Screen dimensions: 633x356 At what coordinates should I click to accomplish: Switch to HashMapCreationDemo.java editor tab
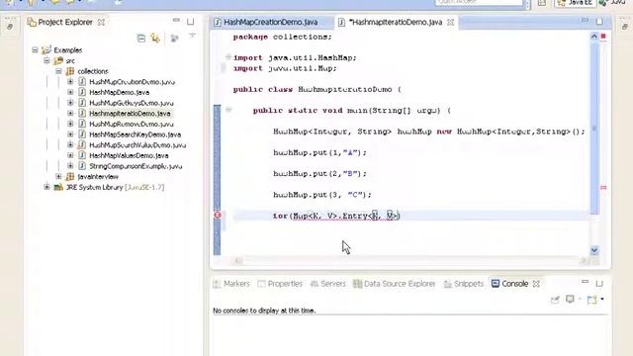coord(270,22)
